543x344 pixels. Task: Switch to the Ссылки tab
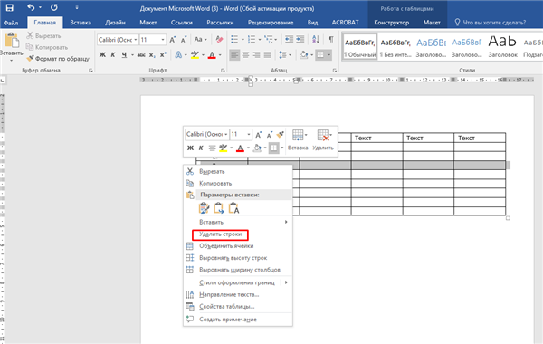182,23
